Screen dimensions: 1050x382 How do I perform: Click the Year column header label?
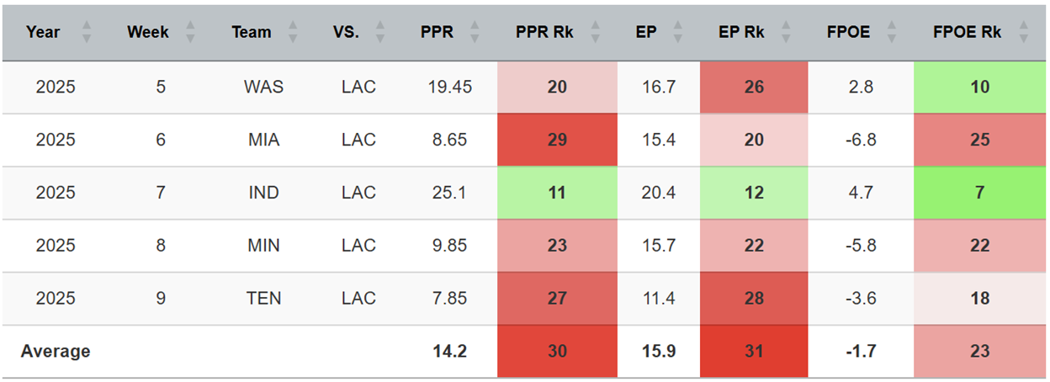[x=43, y=32]
